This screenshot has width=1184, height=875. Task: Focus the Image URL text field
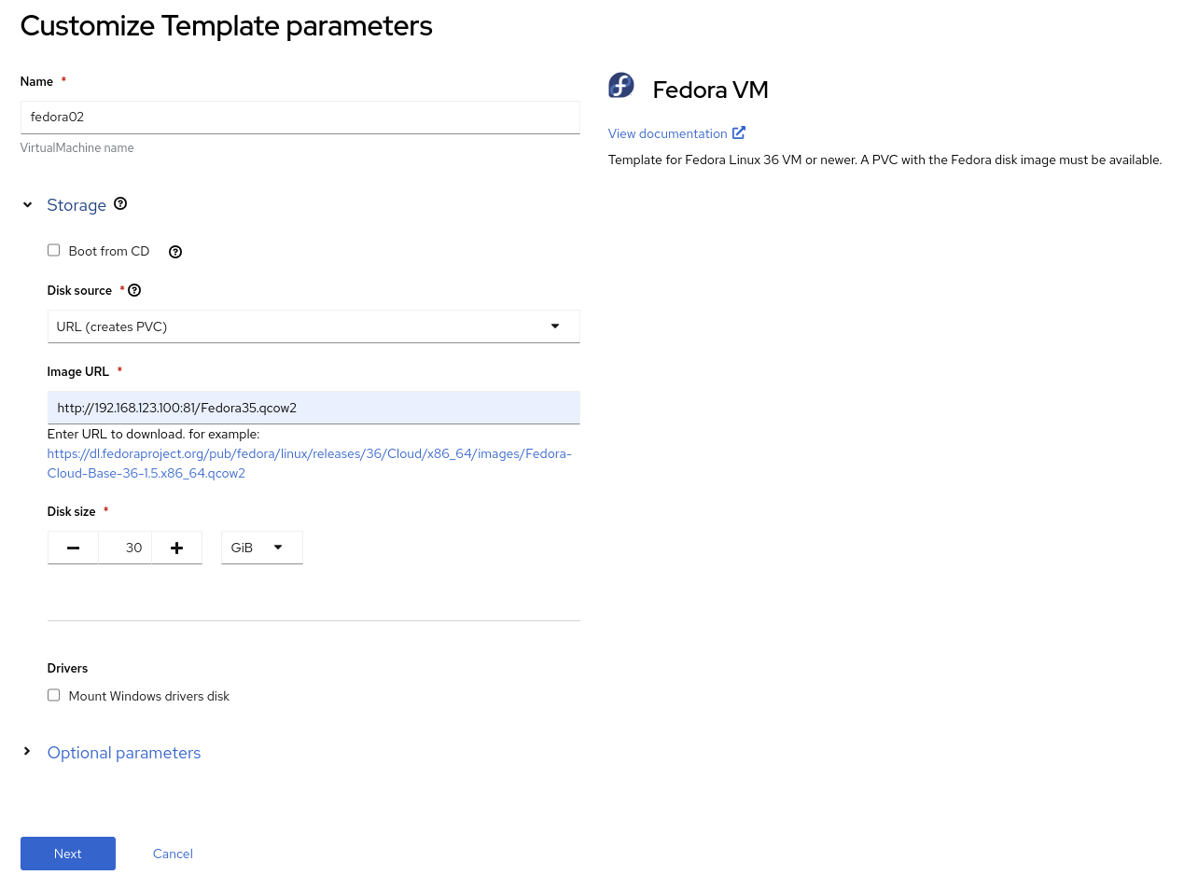[313, 408]
